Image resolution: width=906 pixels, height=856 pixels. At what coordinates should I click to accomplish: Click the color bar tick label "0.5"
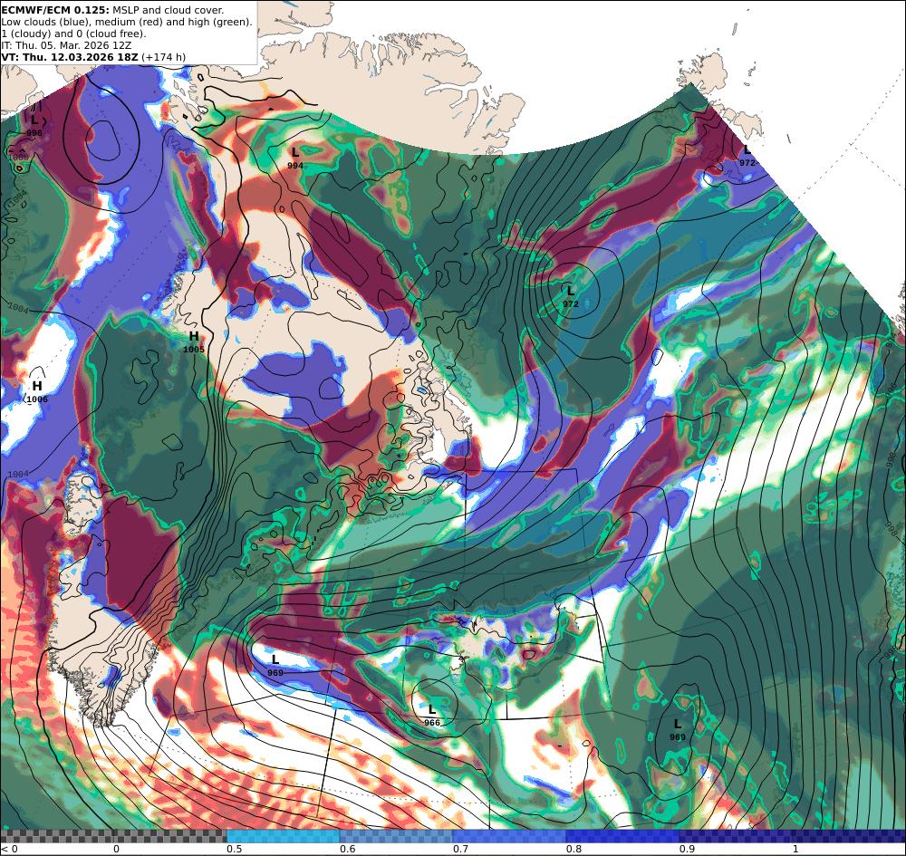click(x=234, y=849)
